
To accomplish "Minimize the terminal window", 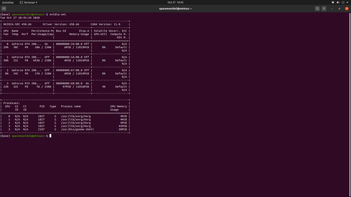I will [332, 9].
